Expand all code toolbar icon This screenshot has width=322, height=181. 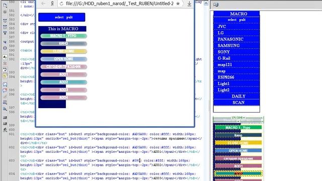click(x=5, y=33)
